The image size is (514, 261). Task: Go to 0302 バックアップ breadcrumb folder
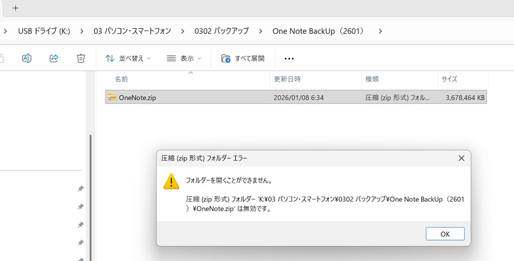click(x=221, y=31)
